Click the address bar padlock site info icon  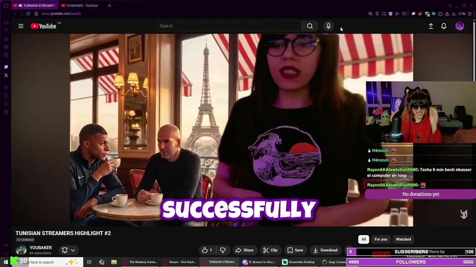(x=36, y=14)
